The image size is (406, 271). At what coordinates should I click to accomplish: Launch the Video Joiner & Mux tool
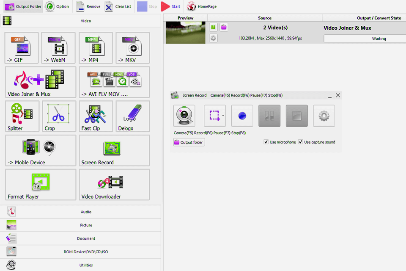pos(40,82)
